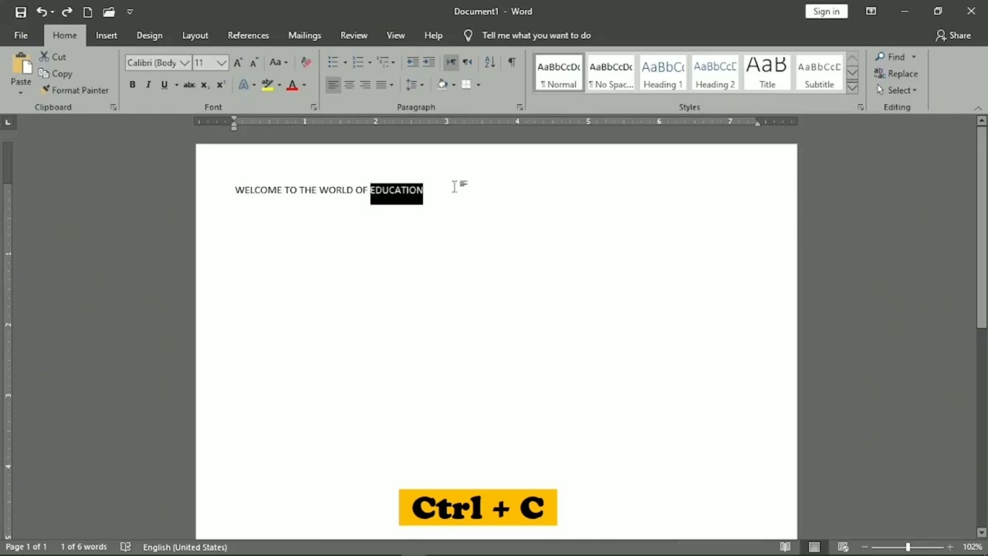Toggle Subscript formatting

click(x=205, y=85)
